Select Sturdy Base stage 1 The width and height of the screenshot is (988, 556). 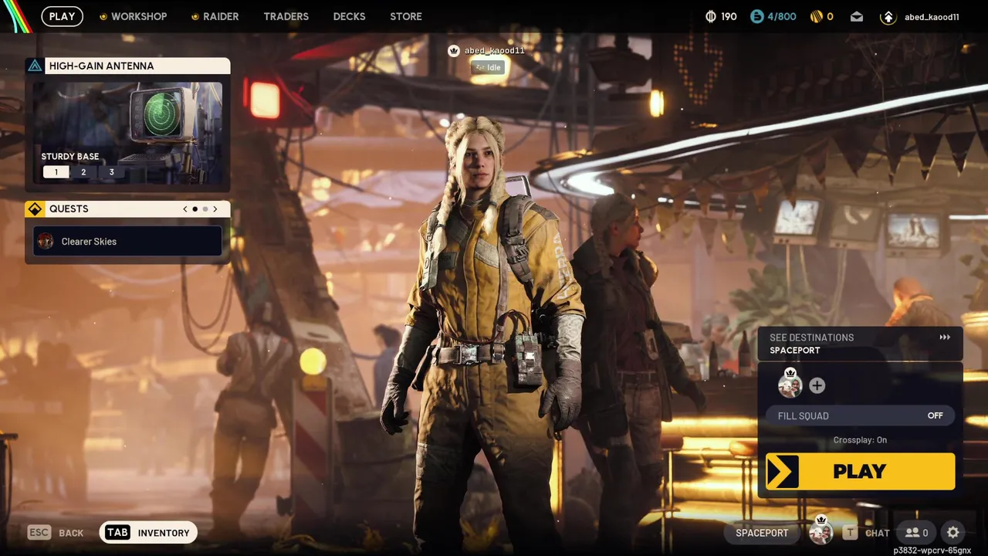(x=56, y=172)
